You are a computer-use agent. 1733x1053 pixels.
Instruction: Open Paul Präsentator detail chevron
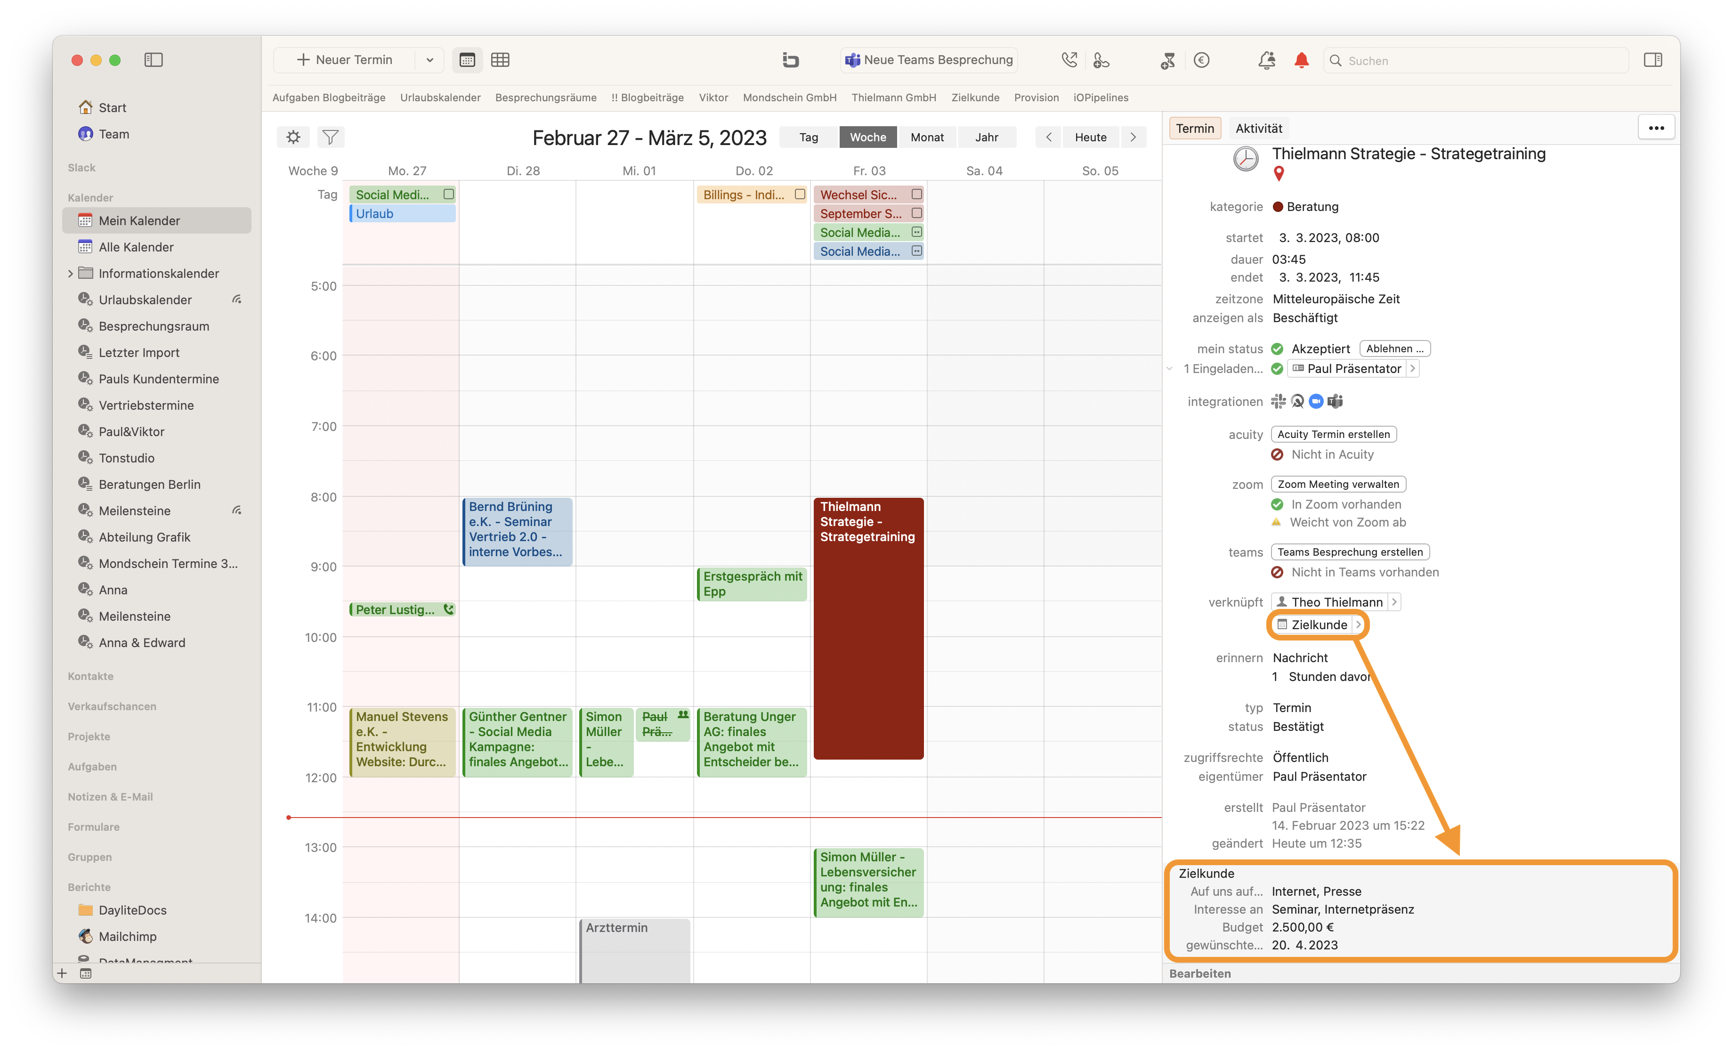coord(1412,369)
